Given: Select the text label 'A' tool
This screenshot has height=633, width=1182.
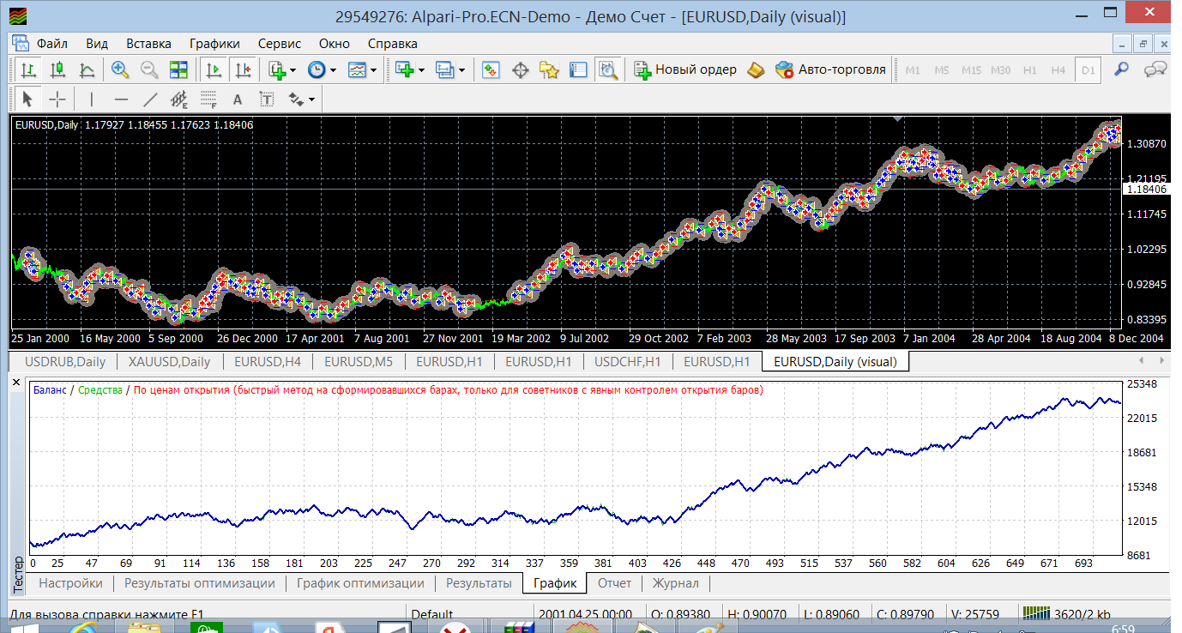Looking at the screenshot, I should (x=238, y=99).
